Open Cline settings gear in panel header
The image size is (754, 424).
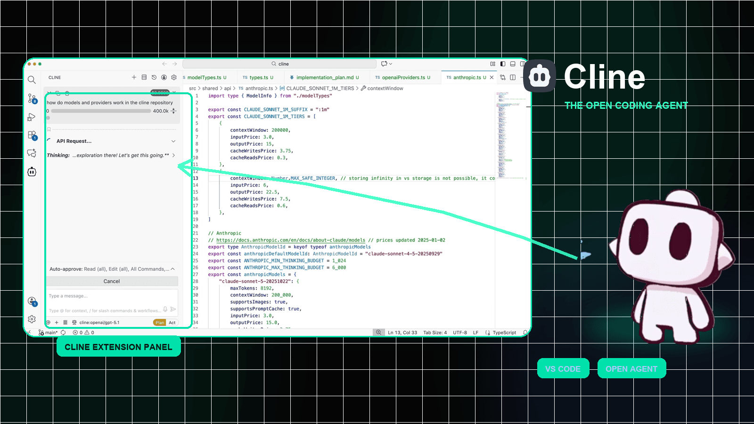(174, 77)
